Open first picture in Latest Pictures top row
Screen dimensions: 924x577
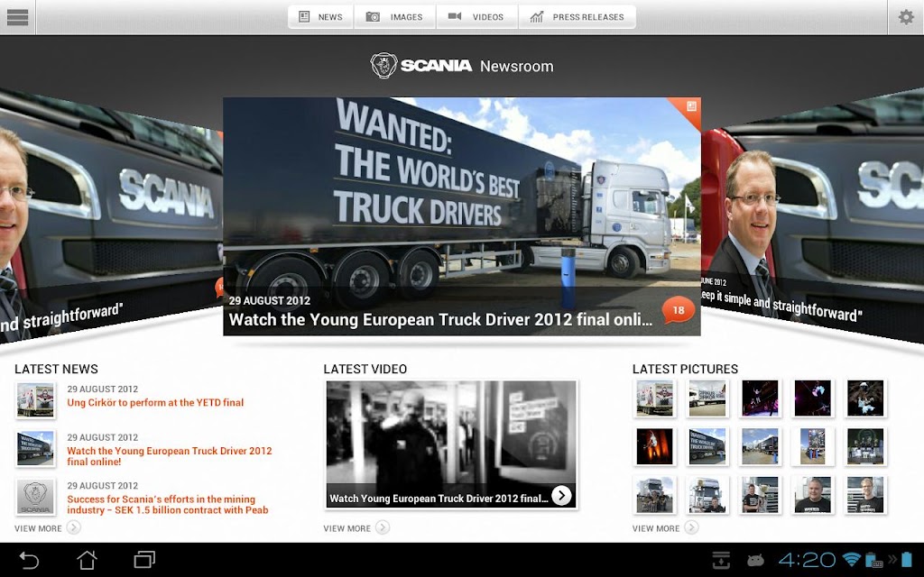click(655, 398)
